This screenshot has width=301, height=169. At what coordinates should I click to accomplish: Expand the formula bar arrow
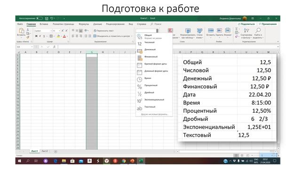pyautogui.click(x=278, y=47)
